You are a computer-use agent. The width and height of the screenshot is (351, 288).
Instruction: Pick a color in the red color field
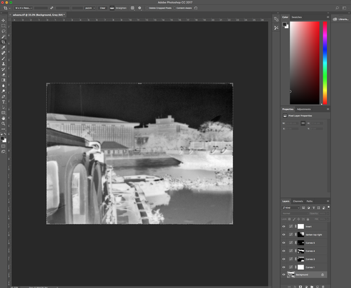tap(305, 63)
